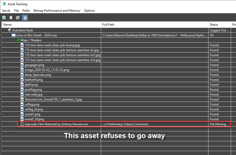
Task: Select the asset information list view icon
Action: [x=11, y=18]
